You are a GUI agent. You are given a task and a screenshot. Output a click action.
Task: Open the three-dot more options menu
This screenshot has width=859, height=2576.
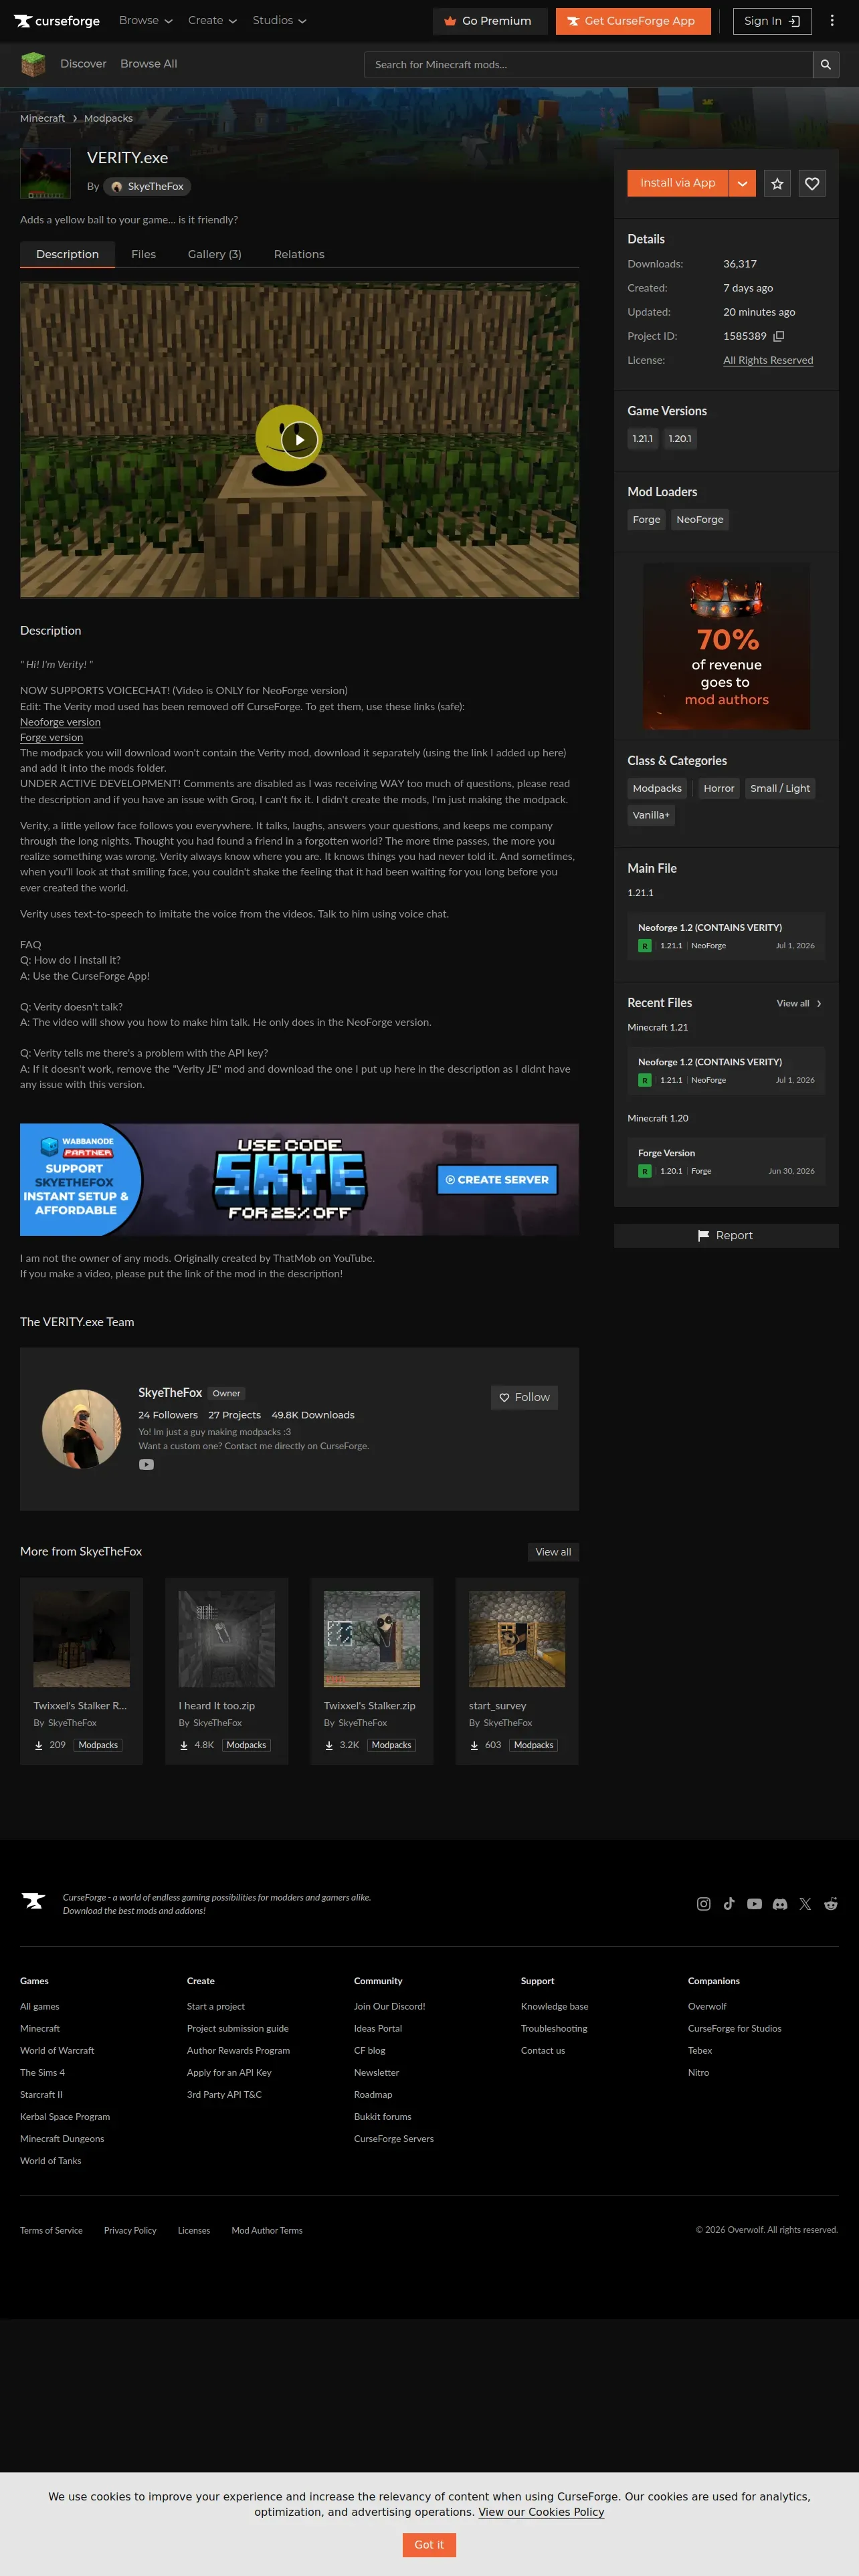pyautogui.click(x=831, y=21)
